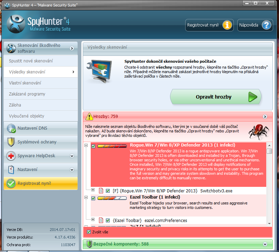Click the shield icon for Systémové ochrany
This screenshot has height=252, width=279.
(11, 142)
